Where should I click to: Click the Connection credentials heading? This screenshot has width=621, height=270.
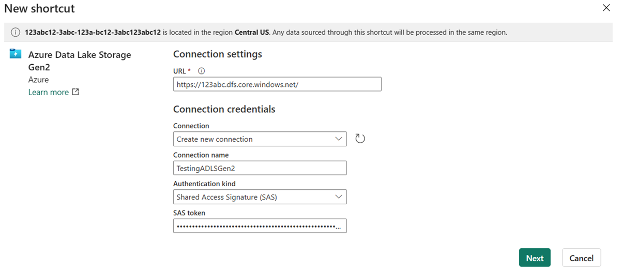224,109
